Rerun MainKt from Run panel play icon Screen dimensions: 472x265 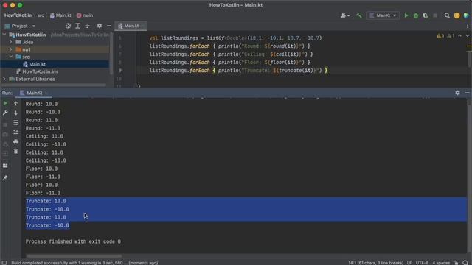pos(5,103)
